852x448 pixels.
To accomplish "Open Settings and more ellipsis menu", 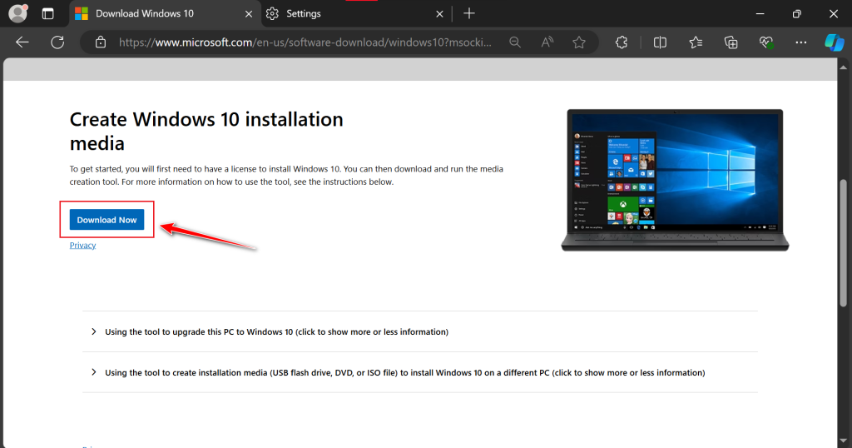I will tap(801, 42).
